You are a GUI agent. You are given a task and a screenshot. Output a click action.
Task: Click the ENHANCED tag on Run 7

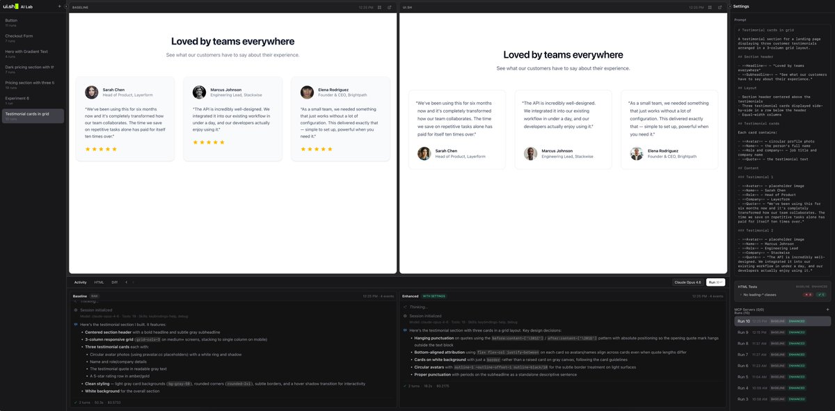coord(796,355)
